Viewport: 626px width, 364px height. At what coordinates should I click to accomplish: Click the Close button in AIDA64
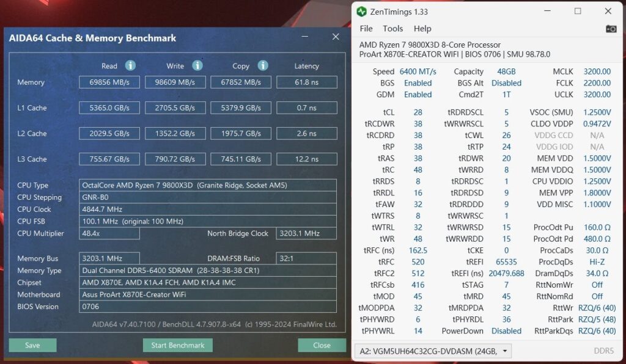pyautogui.click(x=322, y=345)
